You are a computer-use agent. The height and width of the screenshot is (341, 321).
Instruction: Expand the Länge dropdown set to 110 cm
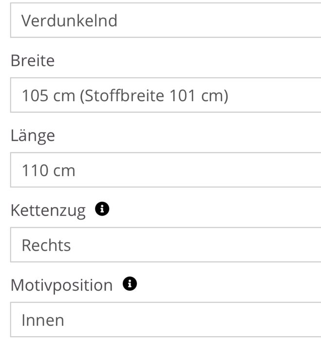click(166, 170)
